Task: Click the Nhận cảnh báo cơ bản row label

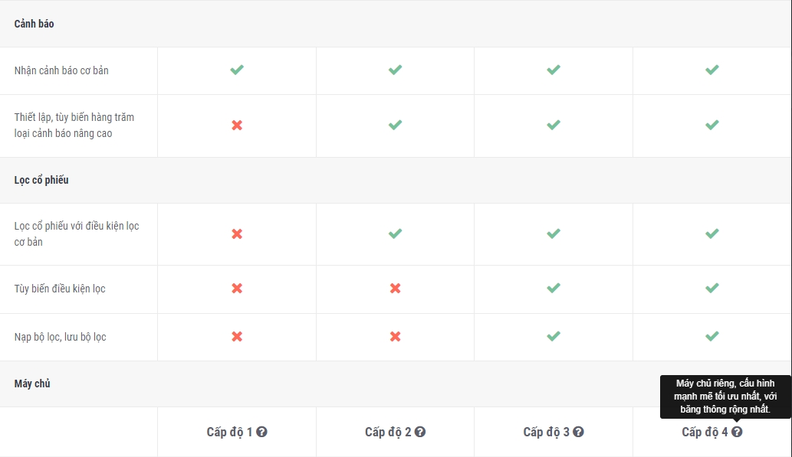Action: (61, 70)
